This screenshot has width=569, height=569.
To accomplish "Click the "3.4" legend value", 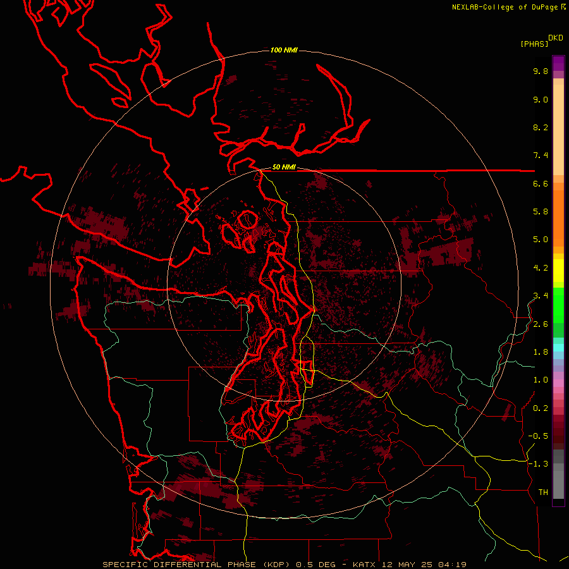I will [541, 296].
